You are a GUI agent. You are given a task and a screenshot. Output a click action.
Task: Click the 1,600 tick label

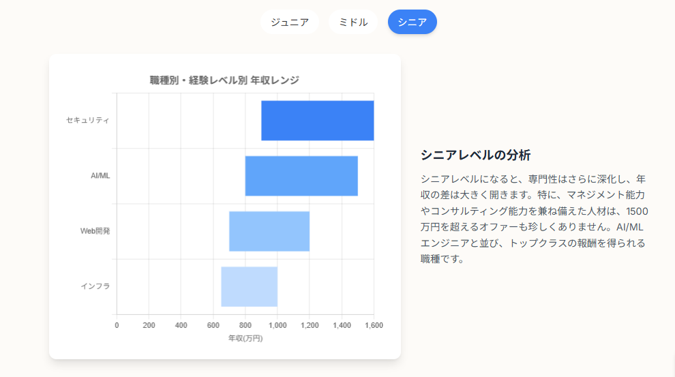374,325
